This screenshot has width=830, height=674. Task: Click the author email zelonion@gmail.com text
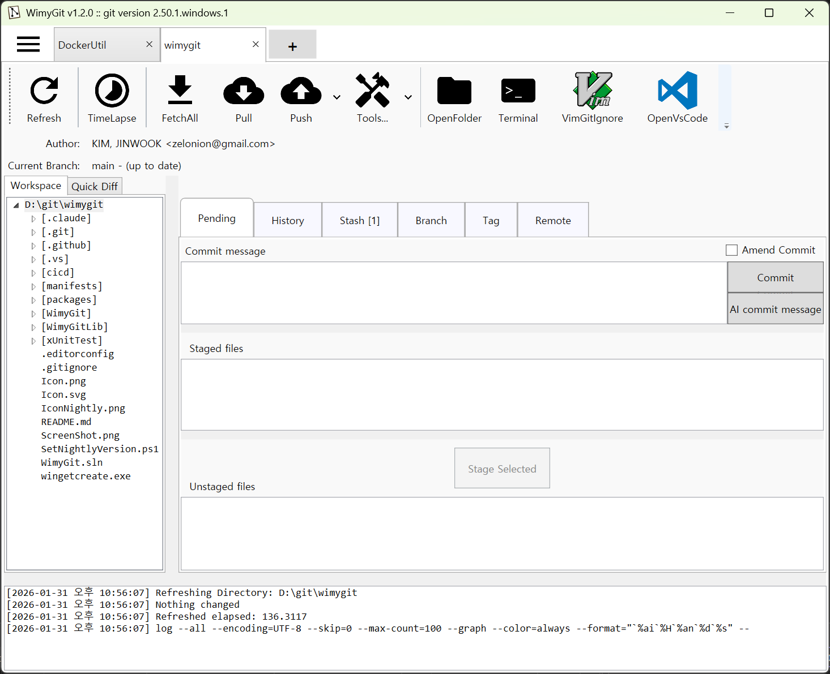(220, 144)
